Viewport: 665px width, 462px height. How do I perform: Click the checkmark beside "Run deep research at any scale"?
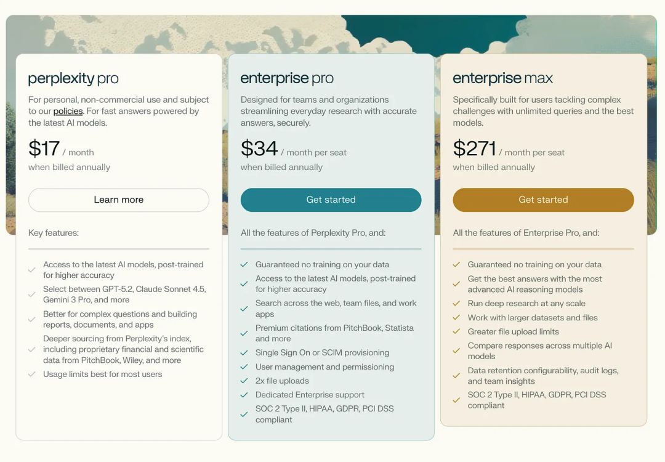(x=456, y=304)
